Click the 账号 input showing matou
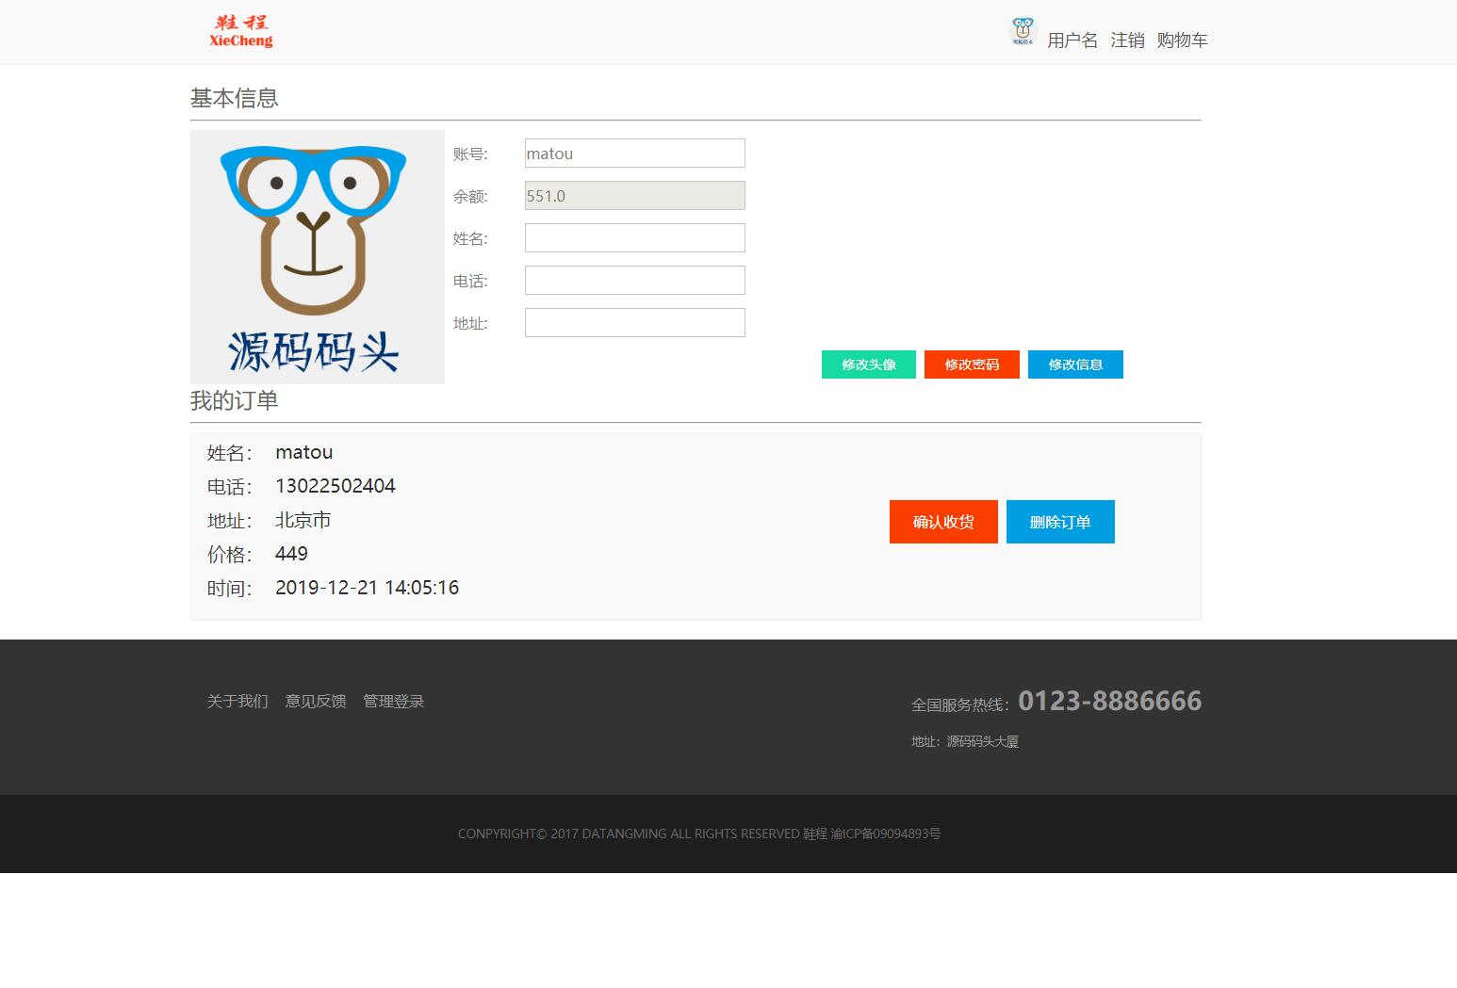 [x=634, y=153]
